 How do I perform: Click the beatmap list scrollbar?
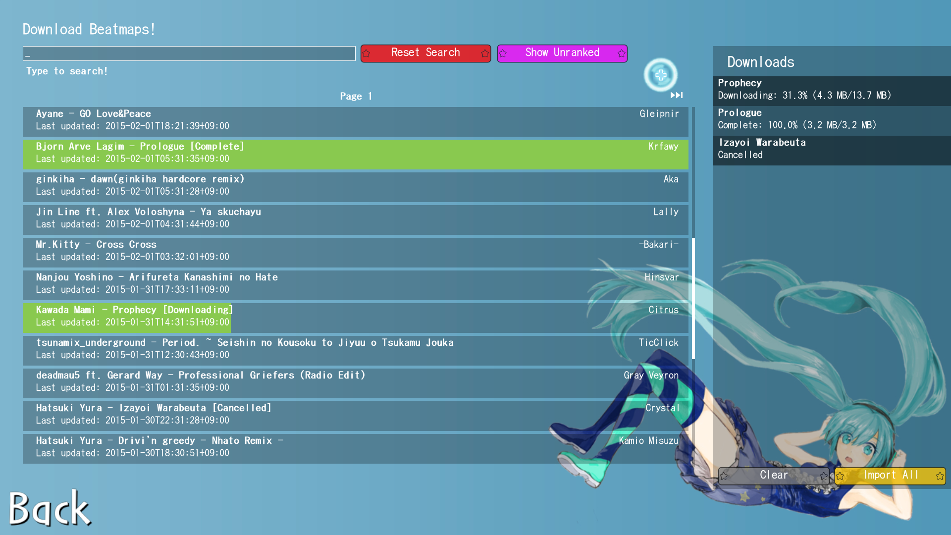click(693, 298)
